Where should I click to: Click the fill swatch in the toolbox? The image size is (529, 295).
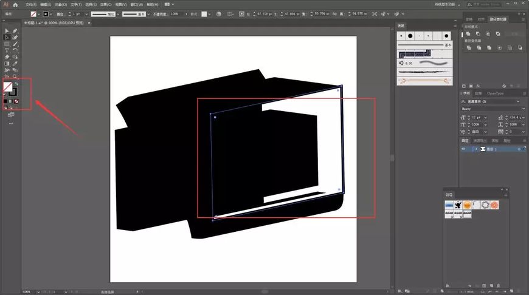pyautogui.click(x=8, y=87)
